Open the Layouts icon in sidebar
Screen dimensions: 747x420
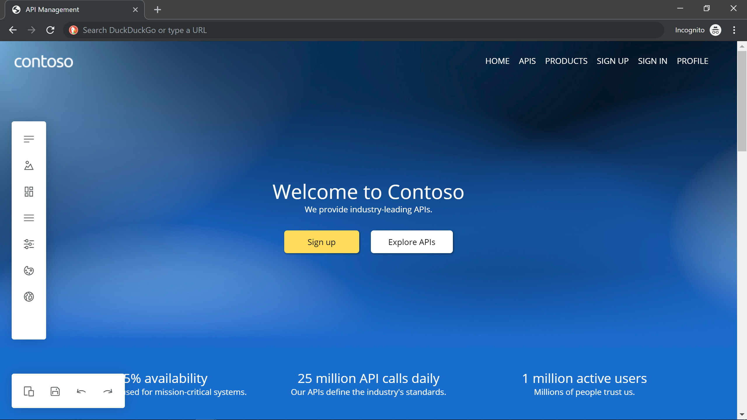[29, 192]
